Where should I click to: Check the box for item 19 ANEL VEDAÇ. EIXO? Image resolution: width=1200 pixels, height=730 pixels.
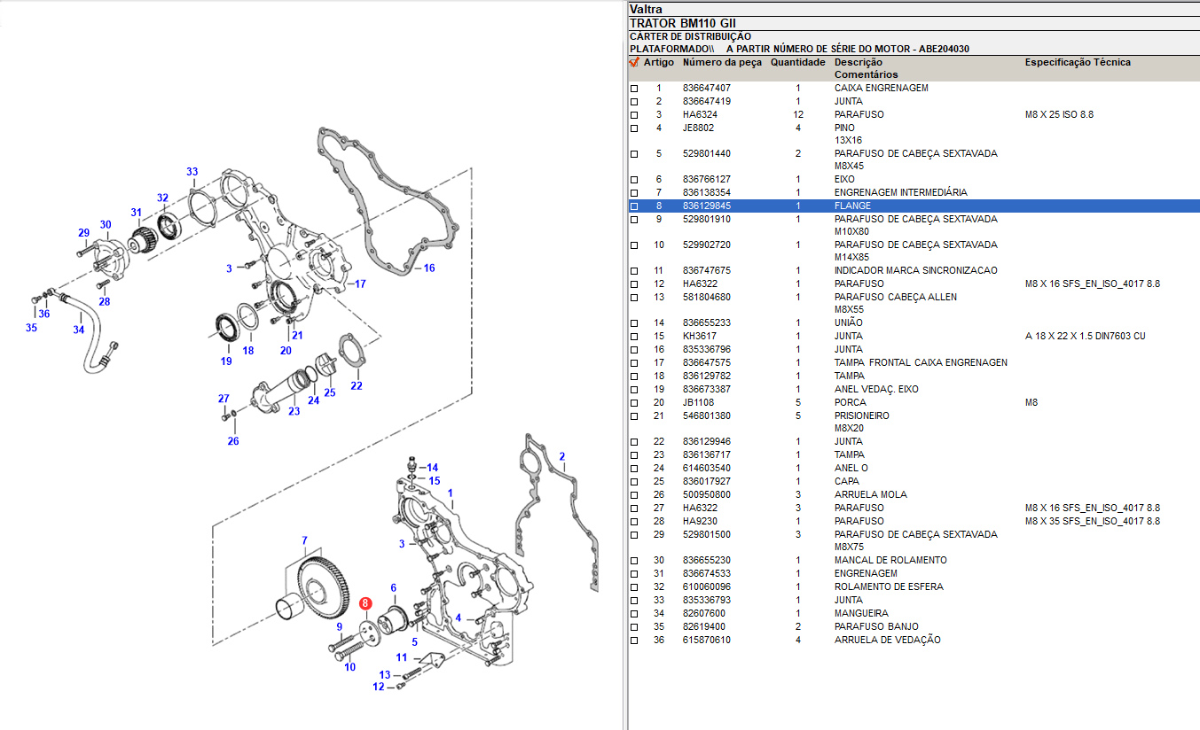point(634,390)
